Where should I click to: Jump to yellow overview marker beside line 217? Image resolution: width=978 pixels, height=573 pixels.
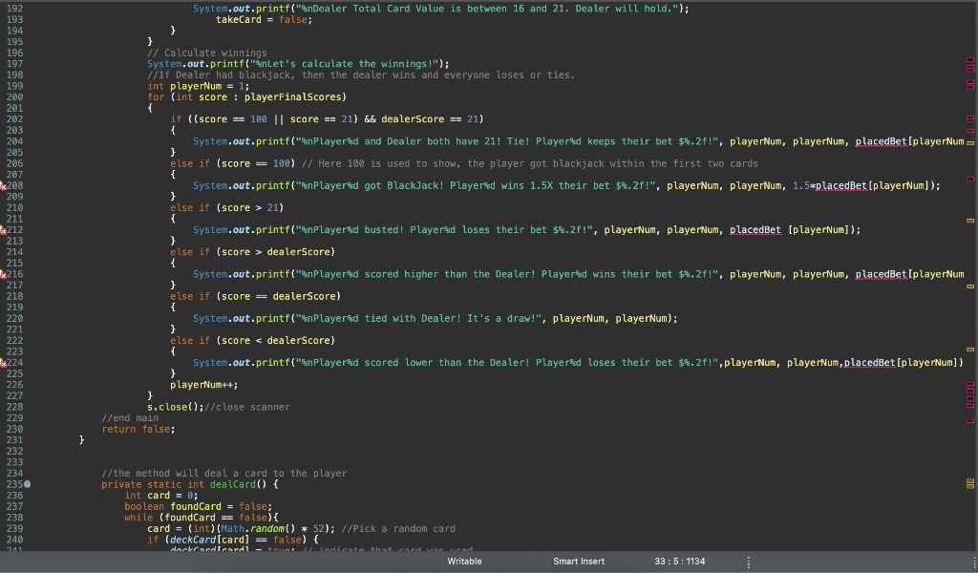tap(970, 286)
